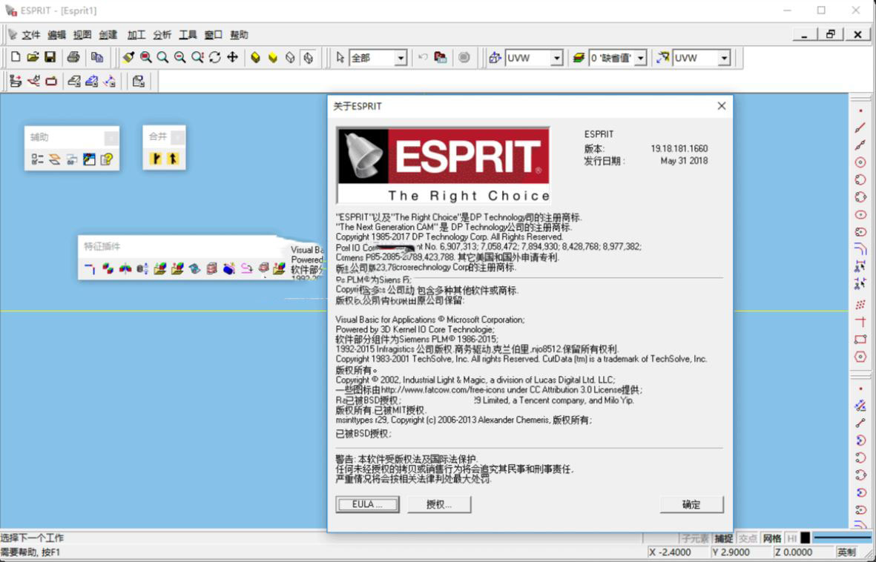Click the New document icon
Viewport: 876px width, 562px height.
(x=16, y=57)
